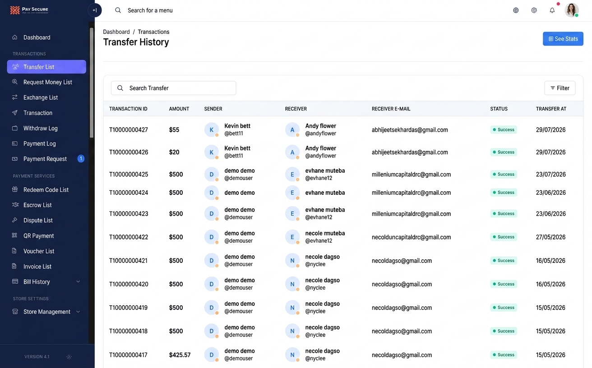Click the Transactions breadcrumb link

point(153,32)
